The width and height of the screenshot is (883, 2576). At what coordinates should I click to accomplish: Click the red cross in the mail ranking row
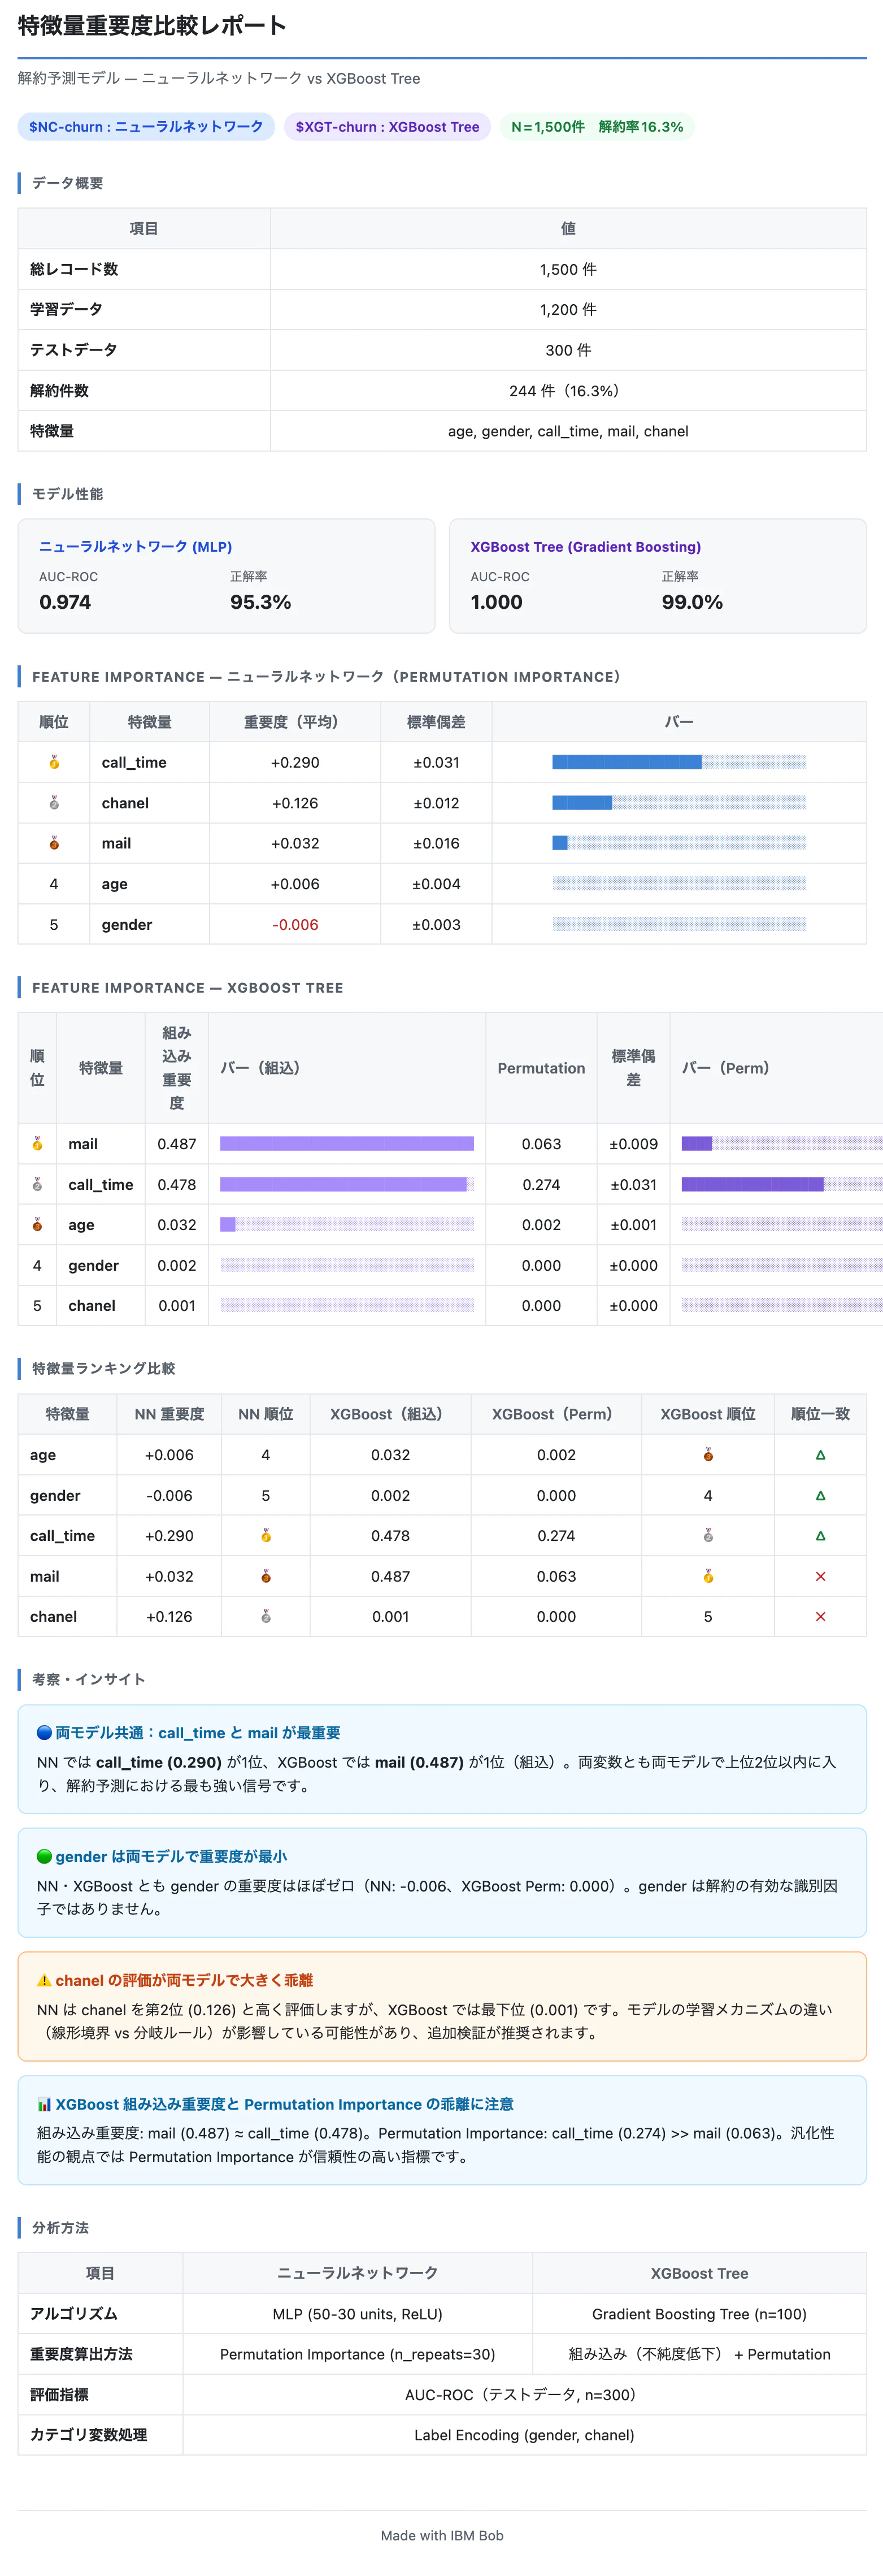pyautogui.click(x=820, y=1577)
